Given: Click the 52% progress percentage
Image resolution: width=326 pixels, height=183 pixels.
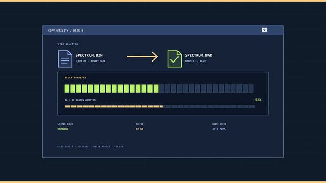Looking at the screenshot, I should 258,100.
